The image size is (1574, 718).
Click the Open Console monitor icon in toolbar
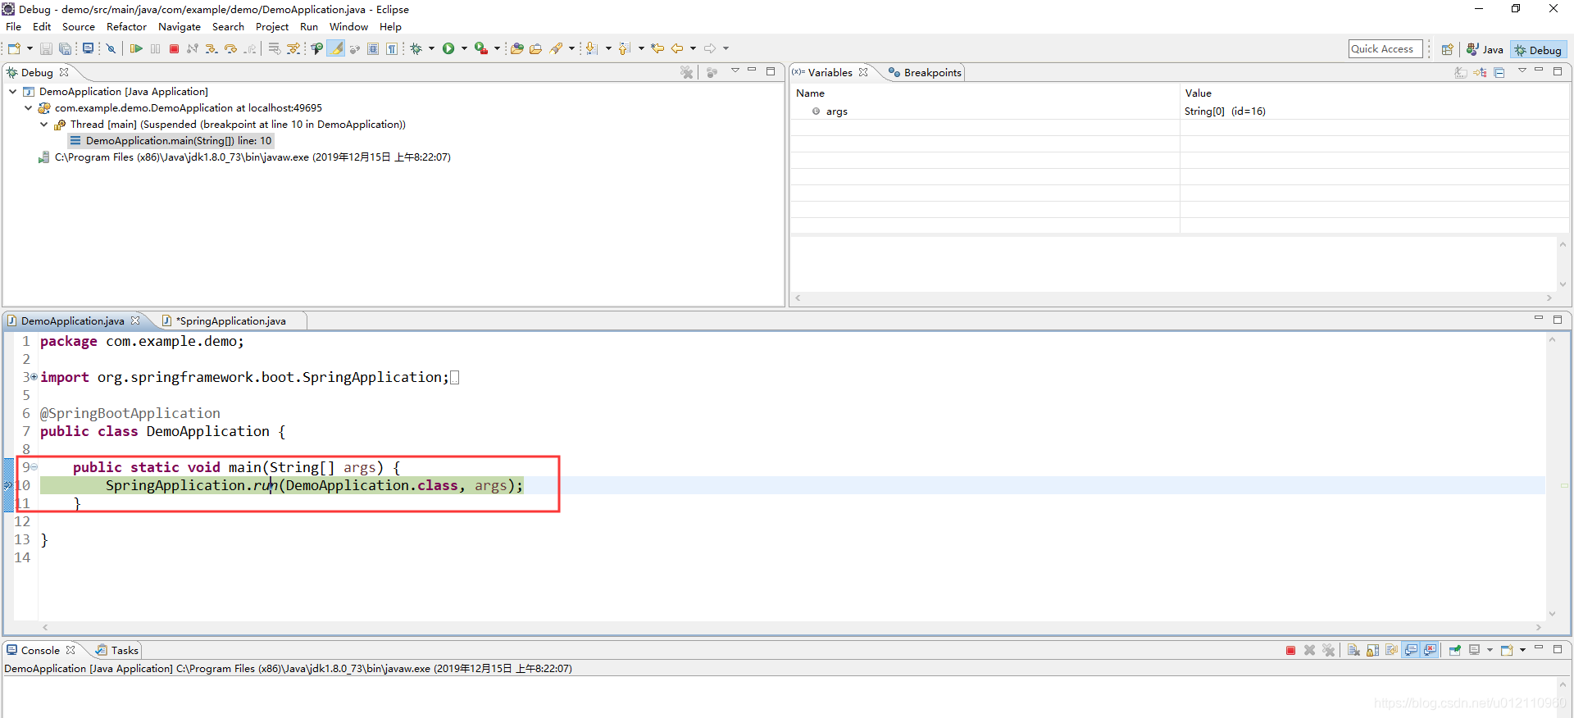88,48
